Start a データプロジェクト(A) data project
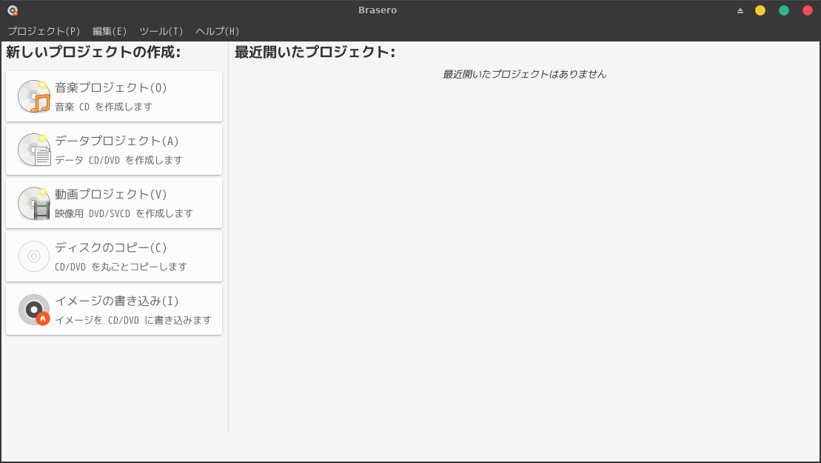The image size is (821, 463). 114,150
